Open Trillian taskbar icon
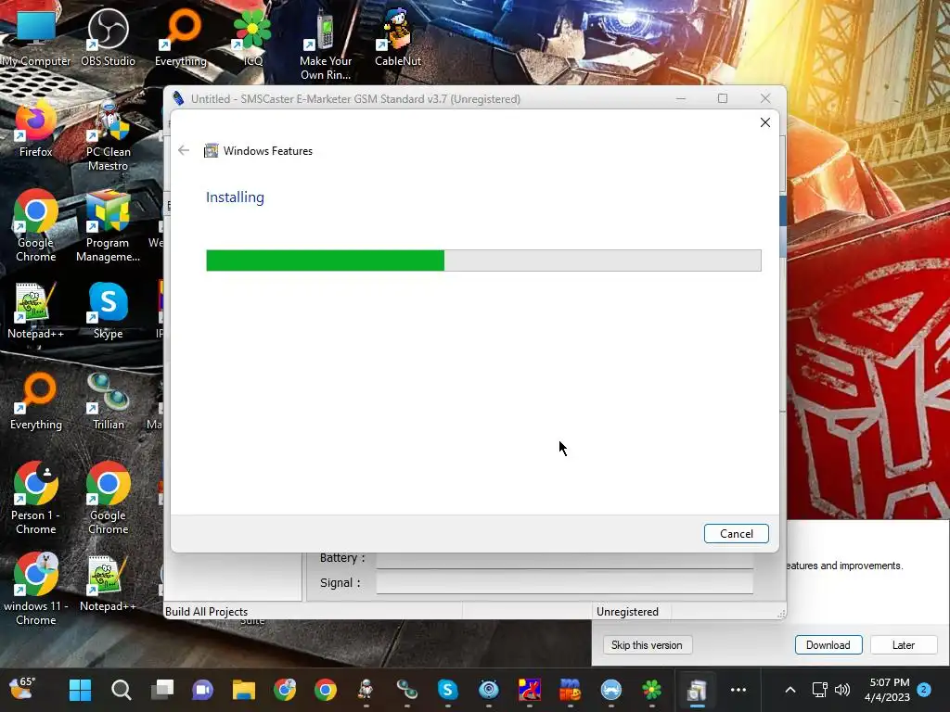The height and width of the screenshot is (712, 950). point(407,690)
